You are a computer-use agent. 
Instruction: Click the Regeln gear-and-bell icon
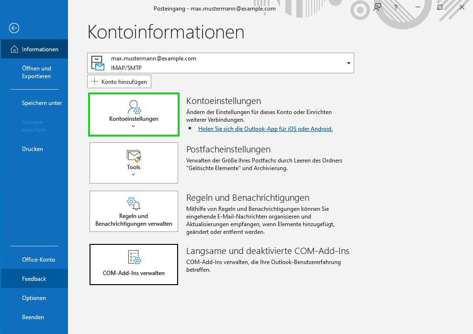134,204
